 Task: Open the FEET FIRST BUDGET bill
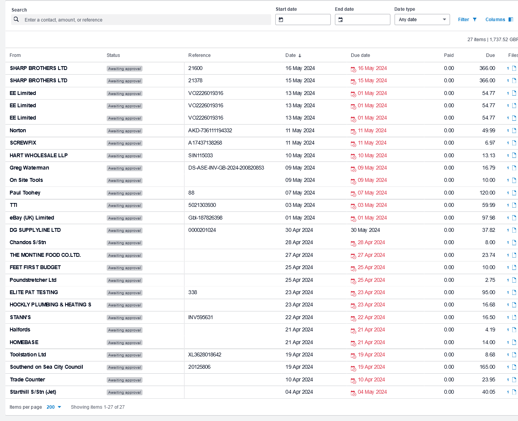pos(35,267)
